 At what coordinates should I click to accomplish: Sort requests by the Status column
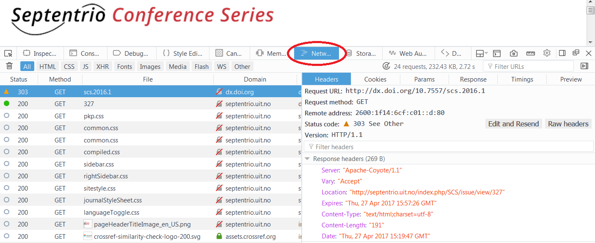point(19,79)
